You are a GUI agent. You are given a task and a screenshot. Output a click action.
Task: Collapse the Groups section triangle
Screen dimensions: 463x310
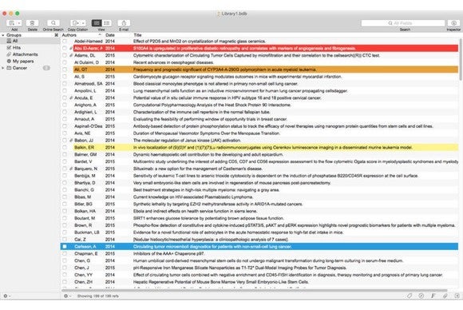pyautogui.click(x=3, y=35)
